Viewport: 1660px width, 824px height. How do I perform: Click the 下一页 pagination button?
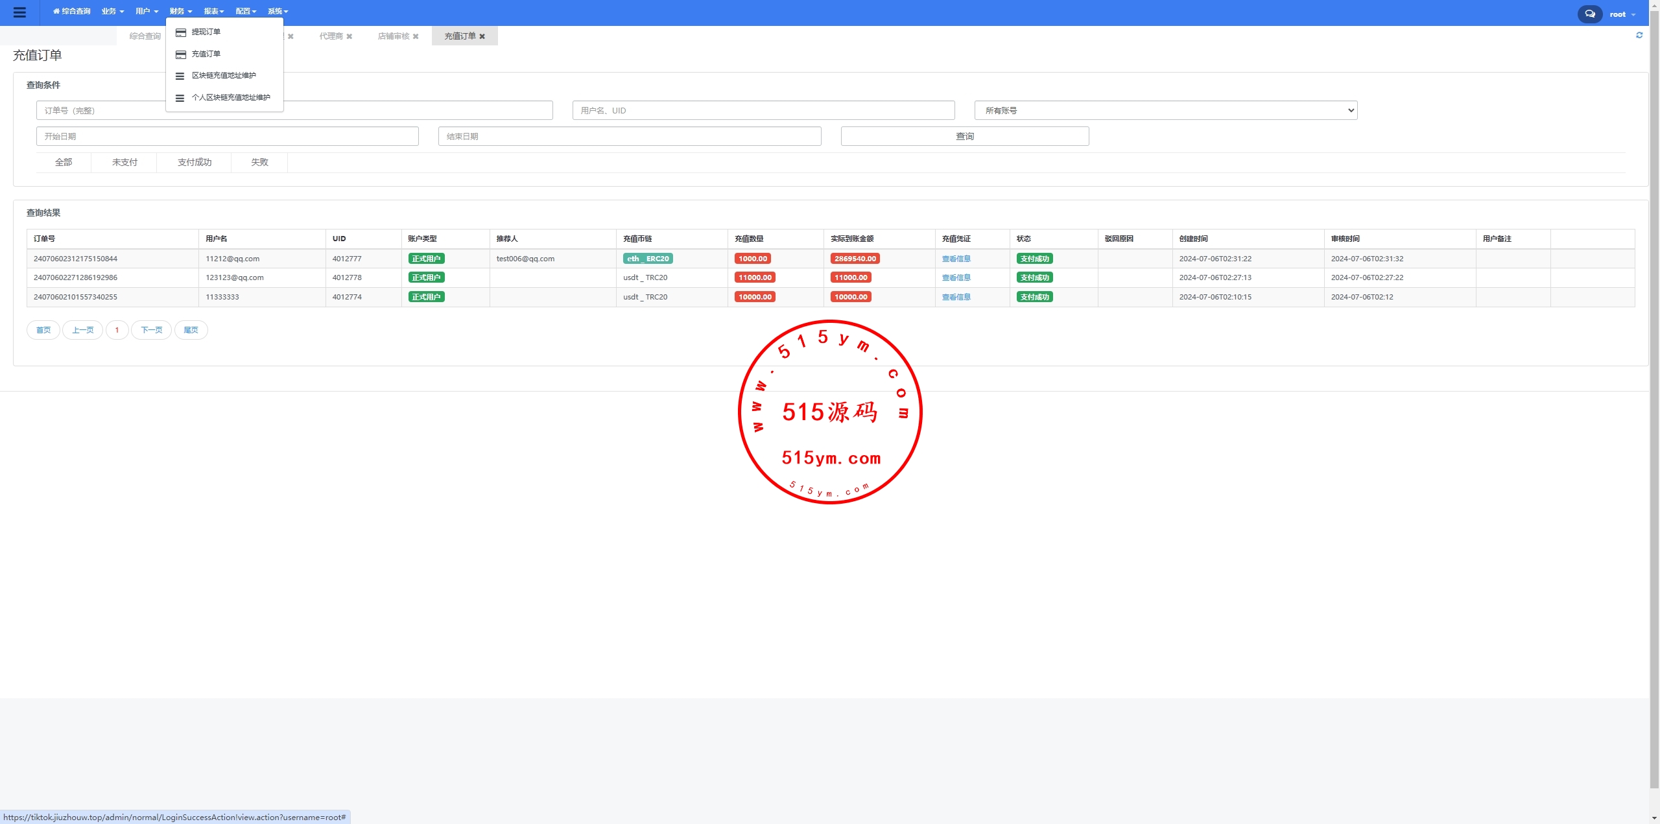(x=151, y=330)
